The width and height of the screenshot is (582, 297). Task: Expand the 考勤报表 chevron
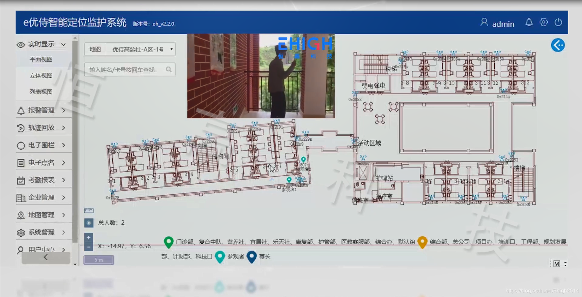64,180
